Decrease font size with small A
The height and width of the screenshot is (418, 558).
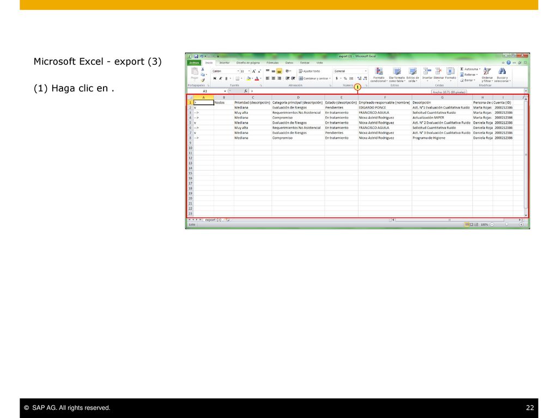pos(259,71)
